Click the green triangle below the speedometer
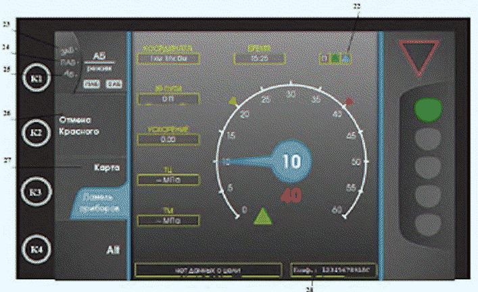Image resolution: width=478 pixels, height=292 pixels. point(263,216)
